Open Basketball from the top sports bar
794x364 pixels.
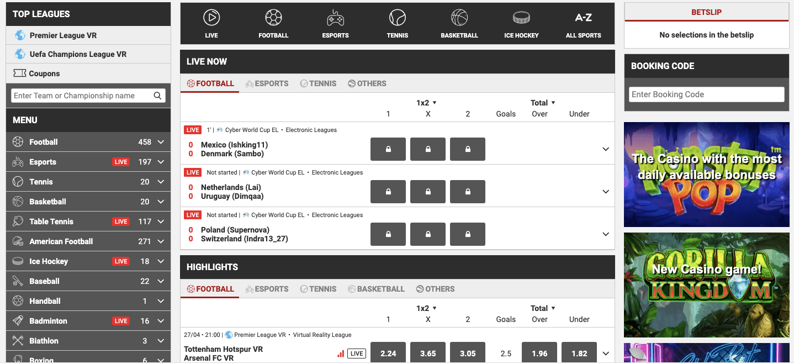(x=459, y=23)
